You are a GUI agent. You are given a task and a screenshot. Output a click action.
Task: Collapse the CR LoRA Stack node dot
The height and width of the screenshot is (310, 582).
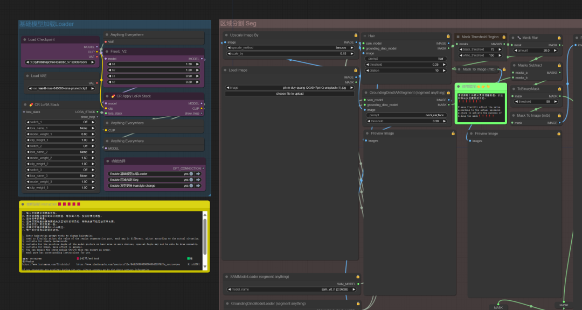(x=25, y=104)
